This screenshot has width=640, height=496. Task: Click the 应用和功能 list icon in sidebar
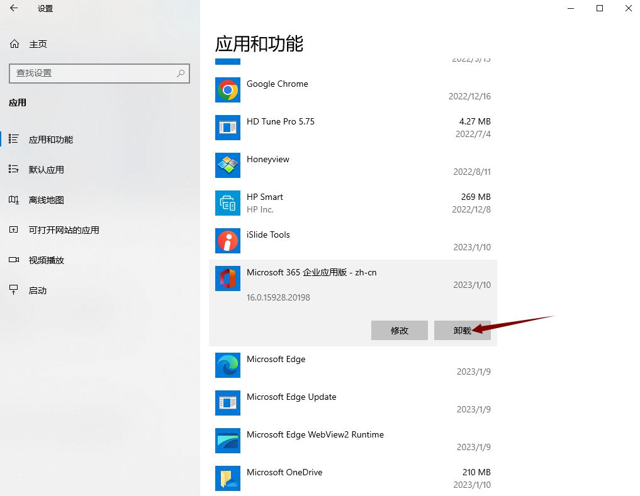tap(13, 139)
